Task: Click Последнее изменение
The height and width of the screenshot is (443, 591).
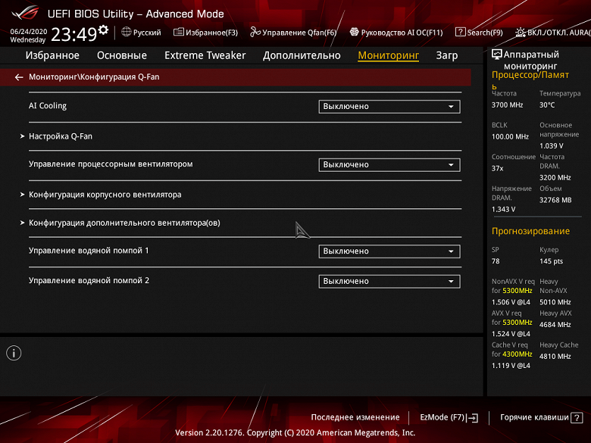Action: [355, 417]
